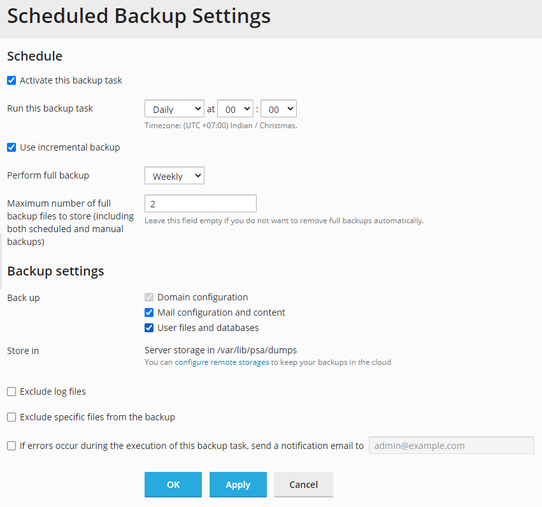Viewport: 542px width, 507px height.
Task: Open the Daily frequency dropdown
Action: point(175,109)
